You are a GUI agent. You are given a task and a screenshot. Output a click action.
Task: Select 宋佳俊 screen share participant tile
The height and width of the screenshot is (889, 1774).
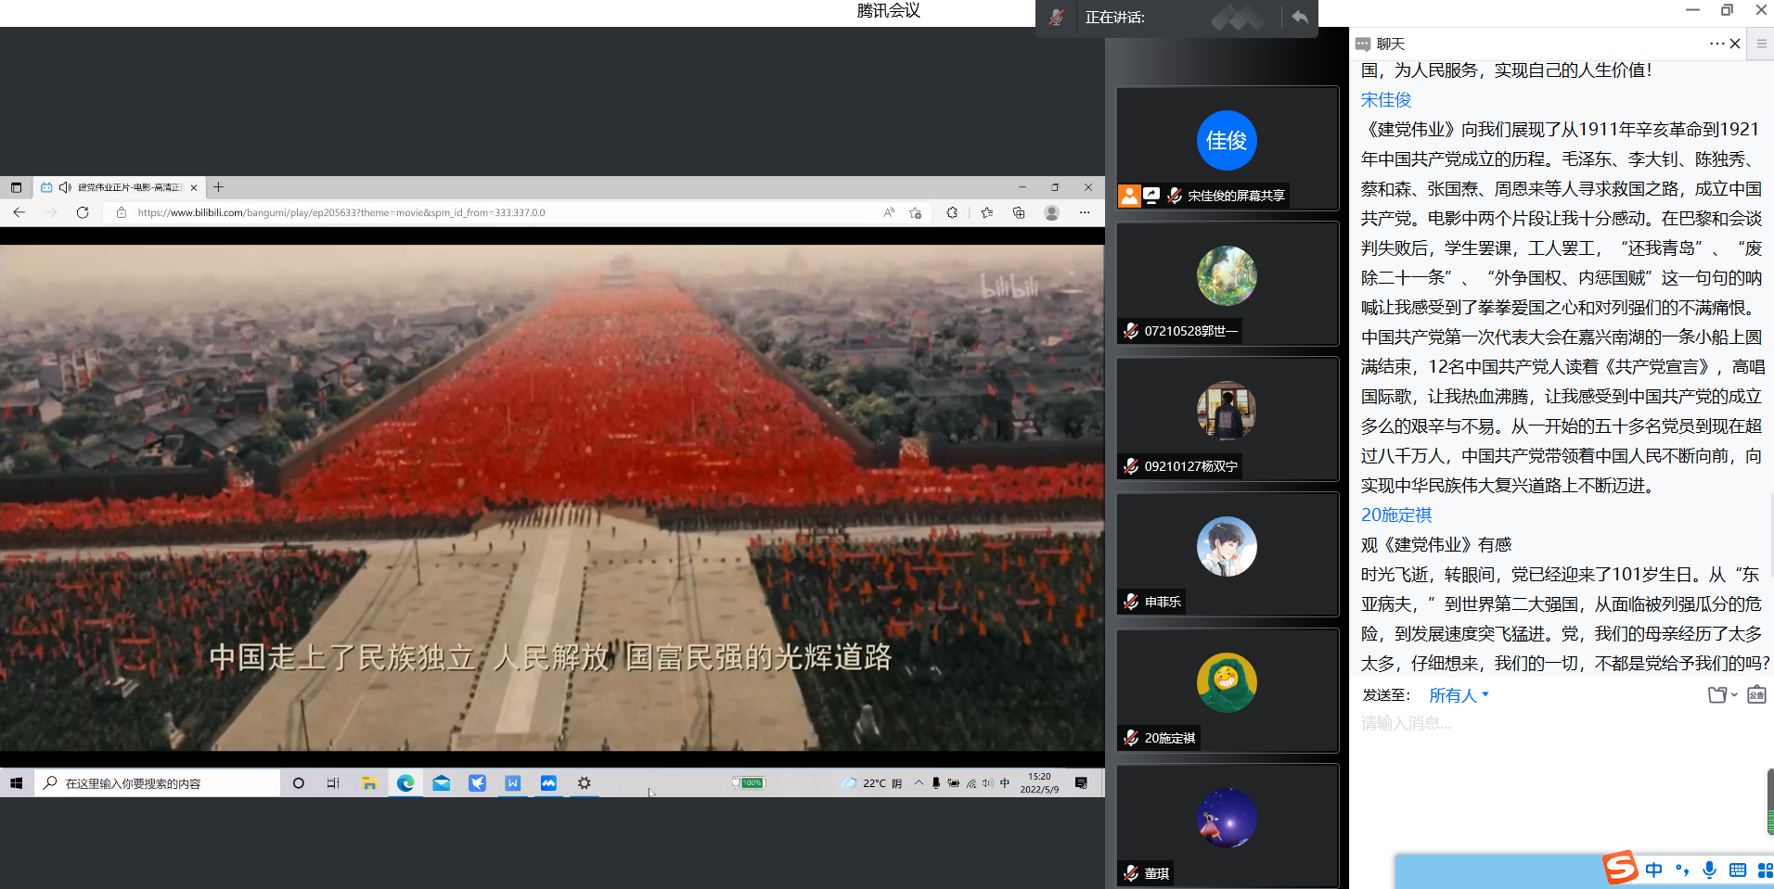point(1227,148)
